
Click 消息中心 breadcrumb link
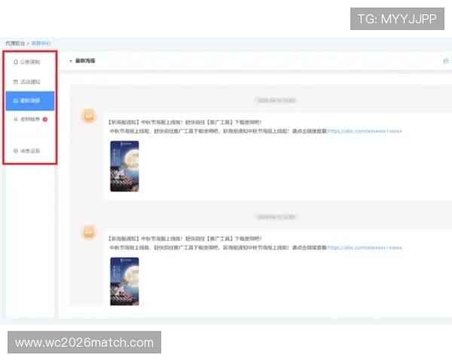click(x=41, y=44)
